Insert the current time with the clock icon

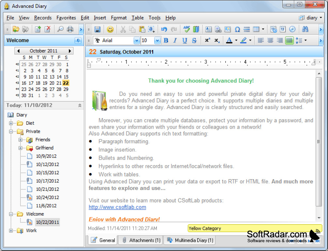(292, 29)
